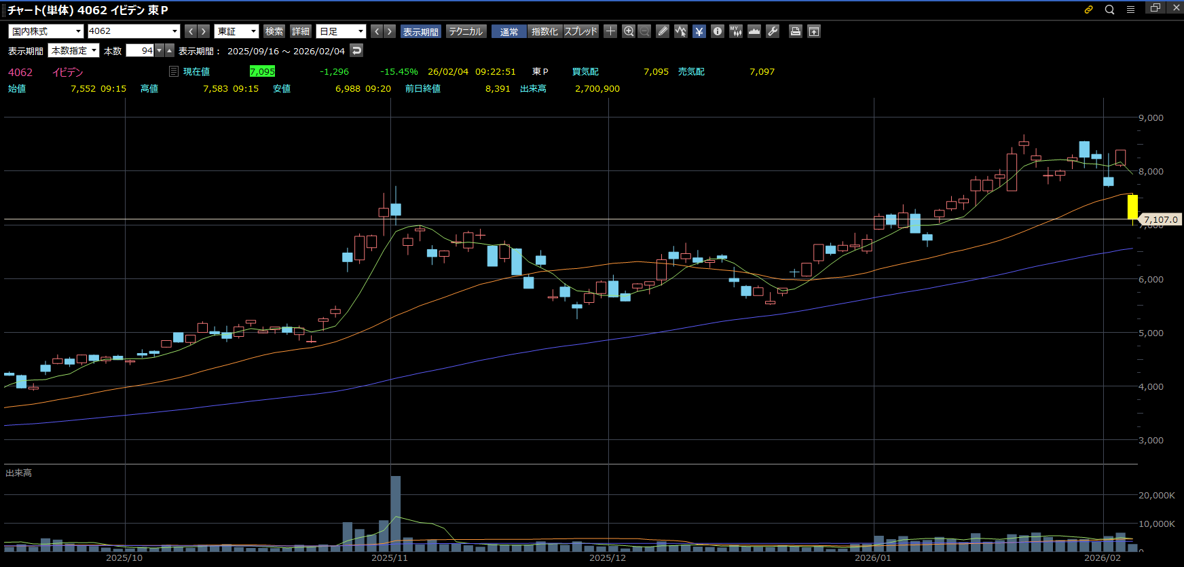
Task: Open the MY chart candlestick icon
Action: (x=736, y=31)
